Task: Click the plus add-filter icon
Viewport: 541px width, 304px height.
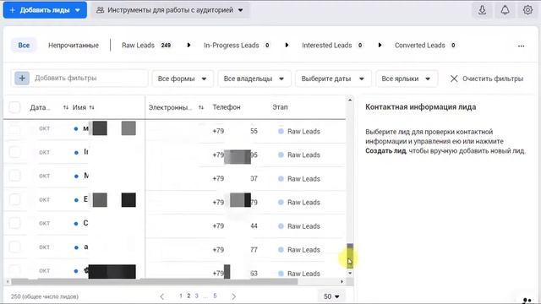Action: (22, 79)
